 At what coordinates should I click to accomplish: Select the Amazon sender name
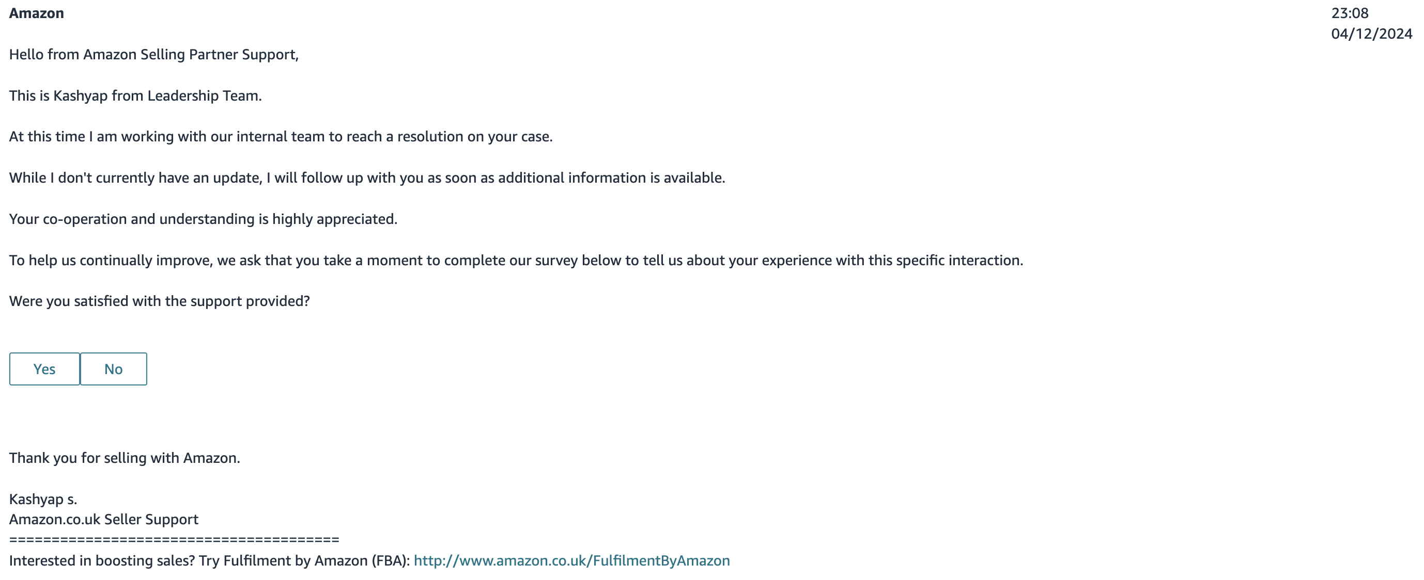37,13
